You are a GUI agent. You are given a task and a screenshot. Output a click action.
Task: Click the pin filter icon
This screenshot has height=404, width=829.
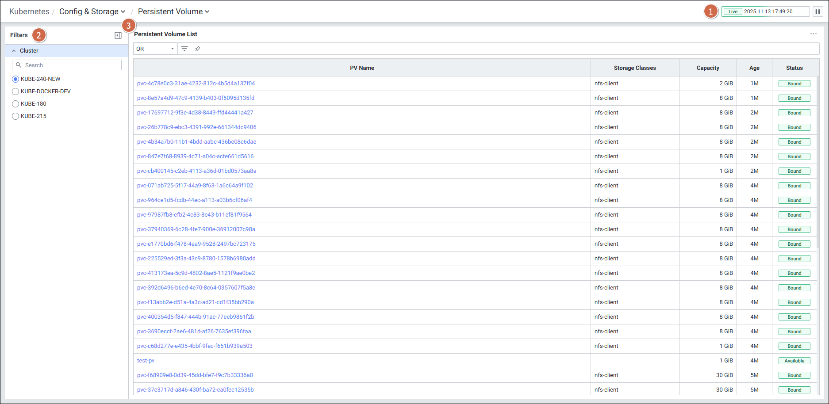pos(198,49)
